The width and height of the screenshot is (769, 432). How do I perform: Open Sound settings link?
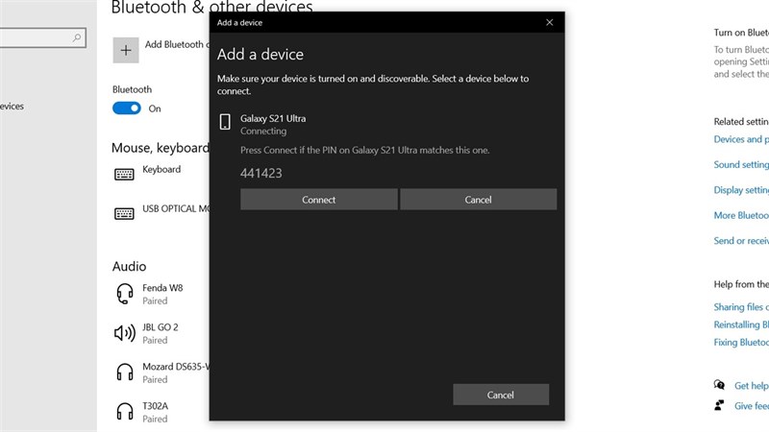pos(741,165)
